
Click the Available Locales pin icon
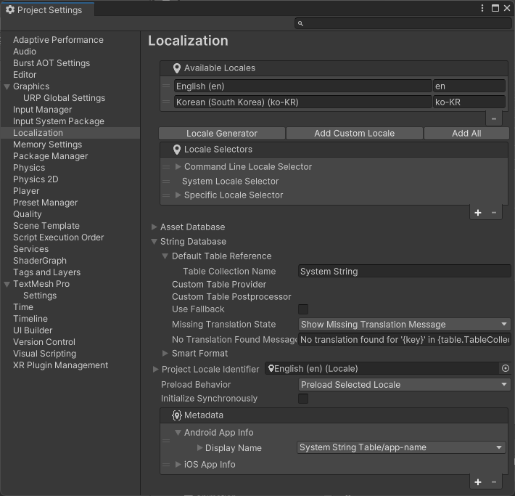coord(177,68)
